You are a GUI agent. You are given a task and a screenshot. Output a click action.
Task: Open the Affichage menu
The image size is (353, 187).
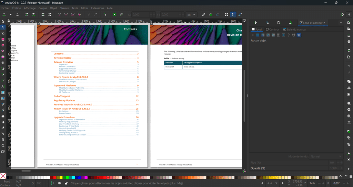(30, 8)
